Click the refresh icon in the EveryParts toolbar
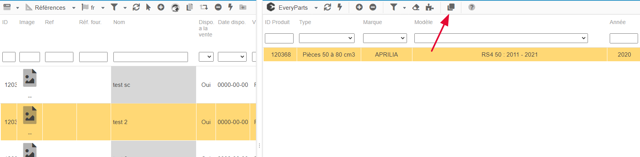 tap(327, 7)
